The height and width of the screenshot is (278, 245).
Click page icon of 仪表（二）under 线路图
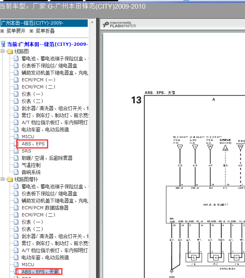click(16, 101)
